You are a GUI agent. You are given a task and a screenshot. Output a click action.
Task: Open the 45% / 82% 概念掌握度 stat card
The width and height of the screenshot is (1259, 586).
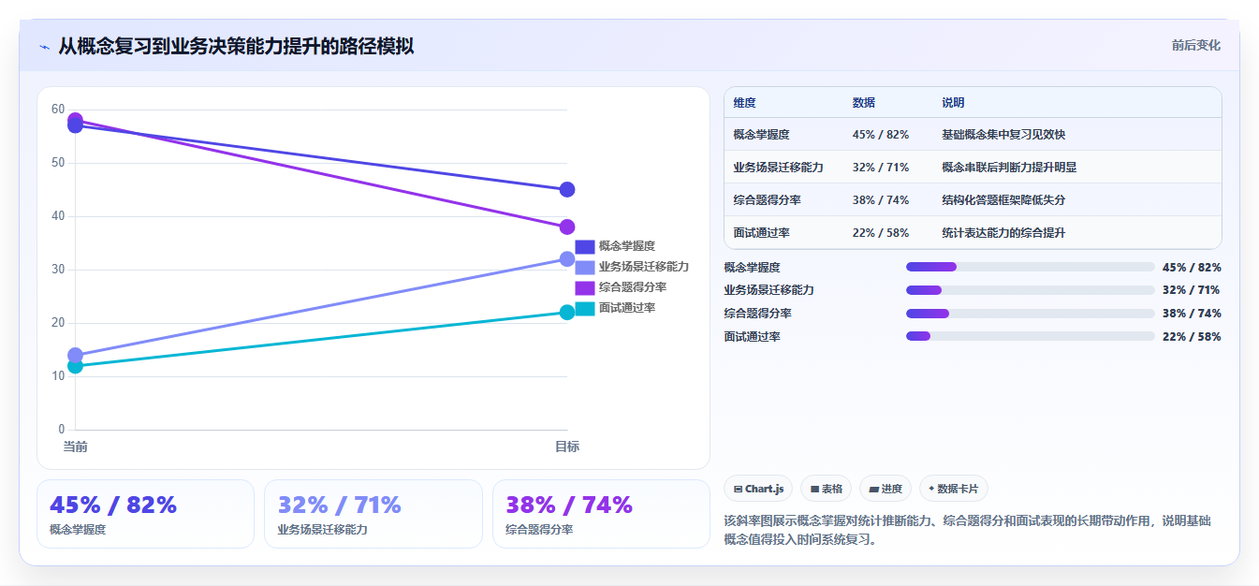click(x=145, y=514)
